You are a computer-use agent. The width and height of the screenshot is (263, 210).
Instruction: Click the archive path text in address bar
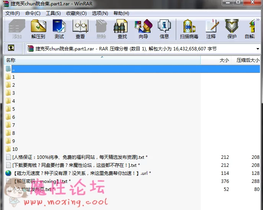(x=126, y=49)
